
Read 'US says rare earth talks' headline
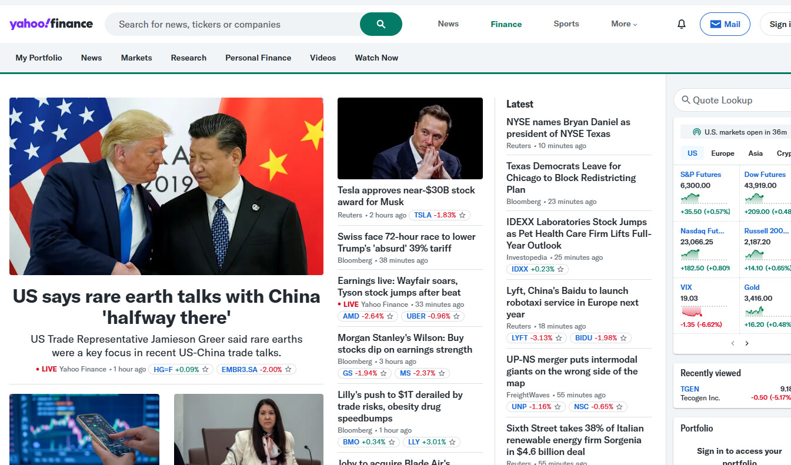tap(166, 307)
